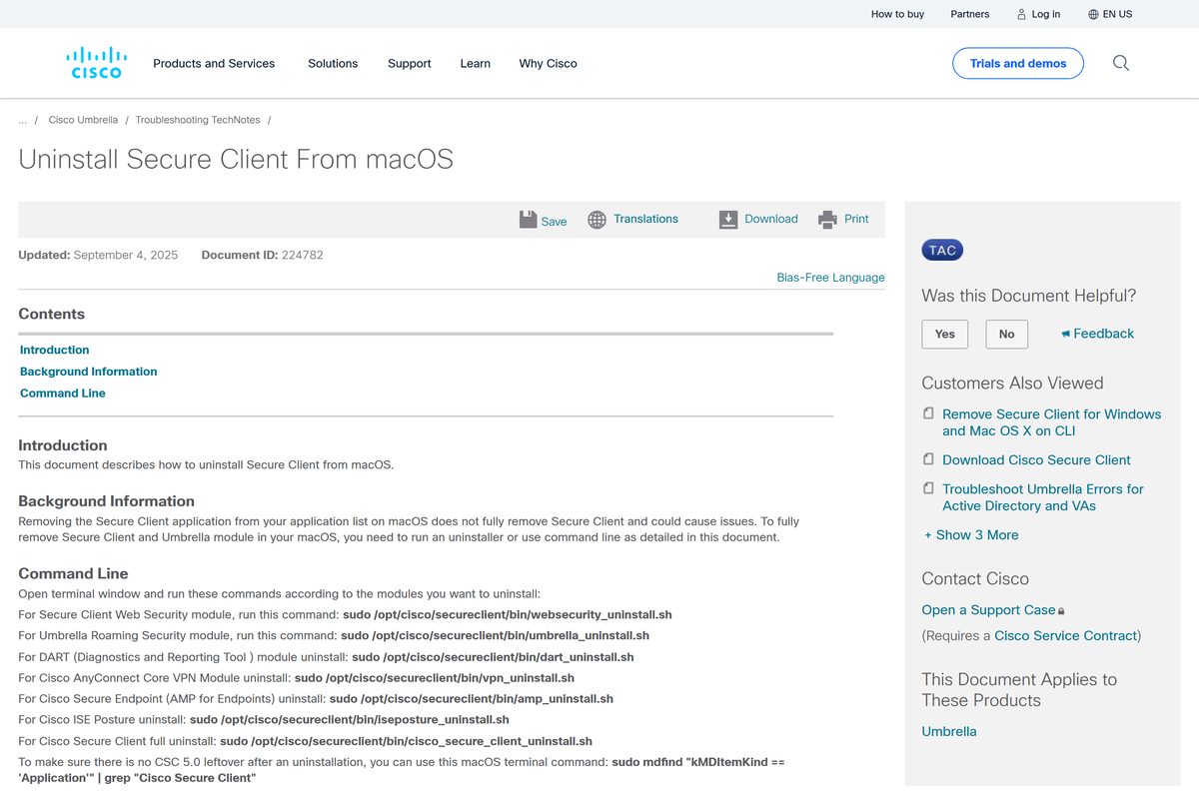
Task: Click document icon beside Download Cisco Secure Client
Action: click(928, 459)
